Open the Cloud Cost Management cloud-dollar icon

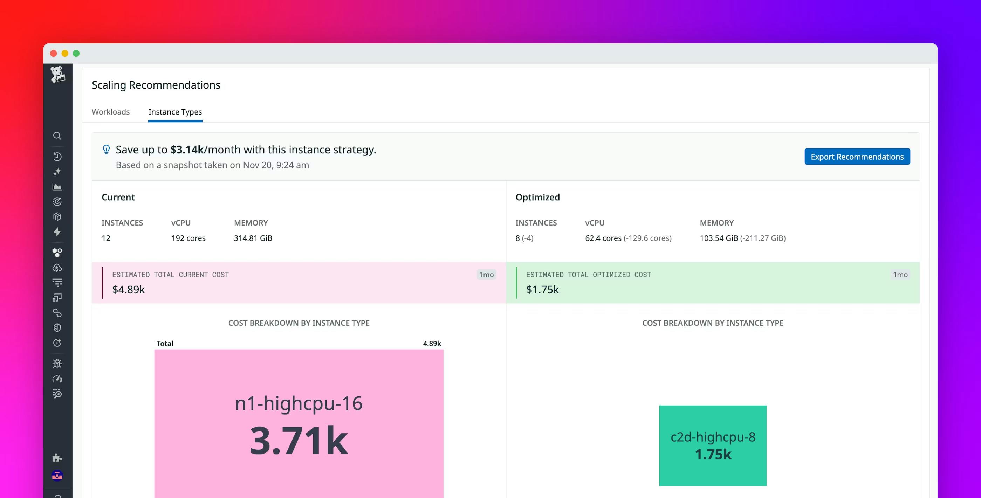tap(57, 268)
